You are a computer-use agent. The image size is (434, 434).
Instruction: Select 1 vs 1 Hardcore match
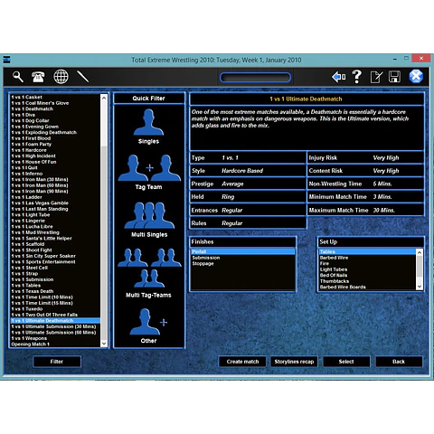55,150
